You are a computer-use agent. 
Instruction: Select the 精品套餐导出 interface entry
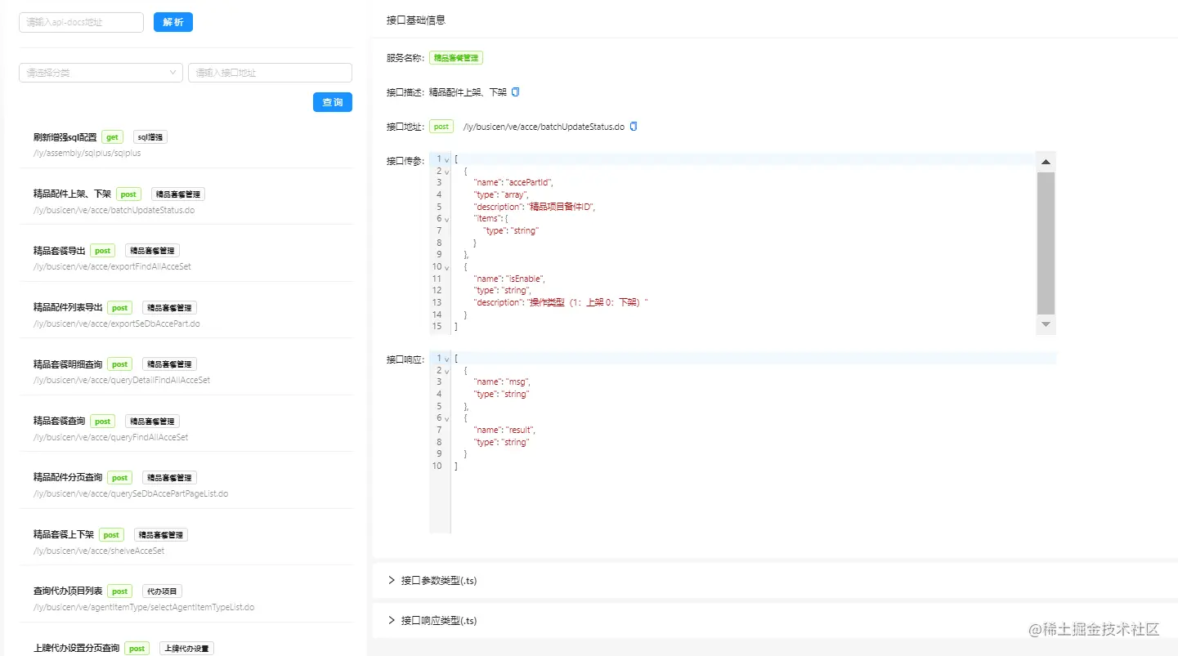coord(59,251)
